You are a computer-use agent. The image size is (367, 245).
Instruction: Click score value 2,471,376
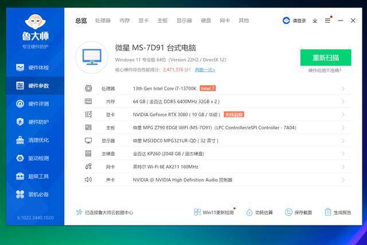[x=173, y=70]
